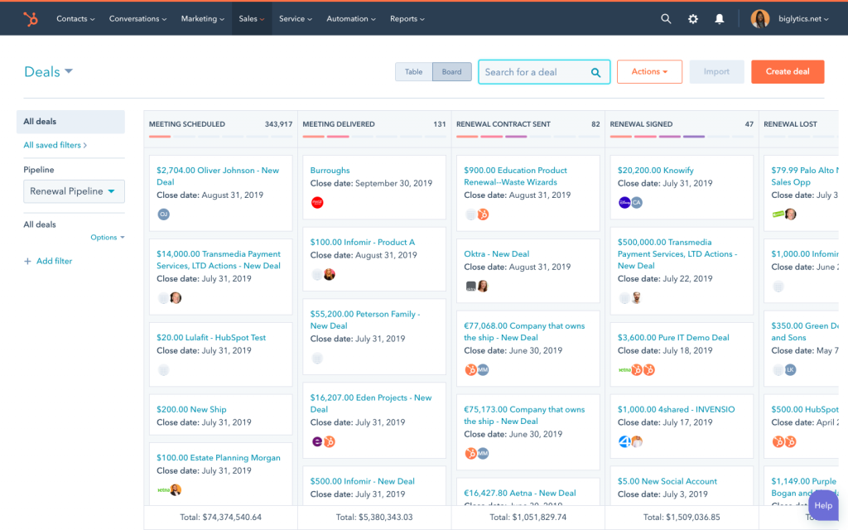Open global search magnifier in top bar
The height and width of the screenshot is (530, 848).
[x=666, y=19]
